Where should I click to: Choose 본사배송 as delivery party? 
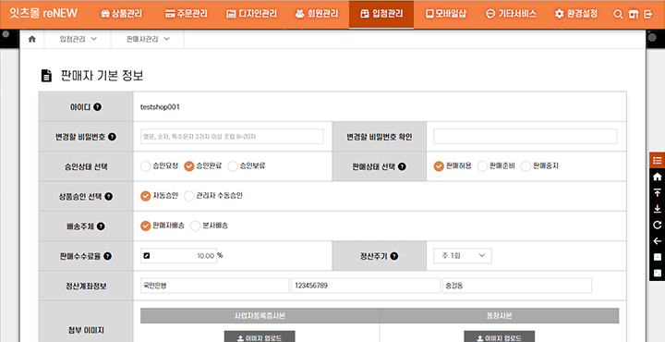click(x=195, y=226)
